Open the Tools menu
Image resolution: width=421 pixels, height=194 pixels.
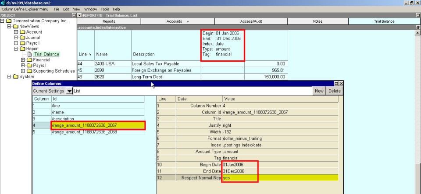[105, 9]
